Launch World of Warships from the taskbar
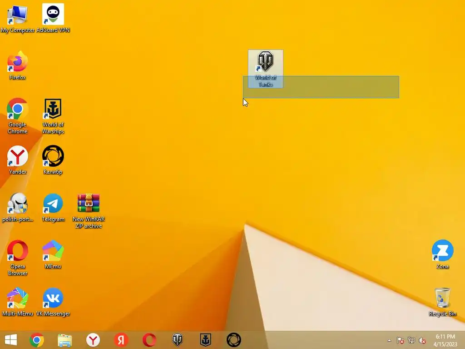Screen dimensions: 465x349 (x=206, y=340)
